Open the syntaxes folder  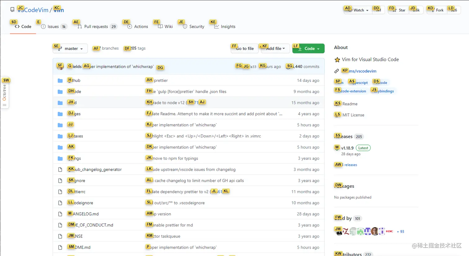coord(75,136)
